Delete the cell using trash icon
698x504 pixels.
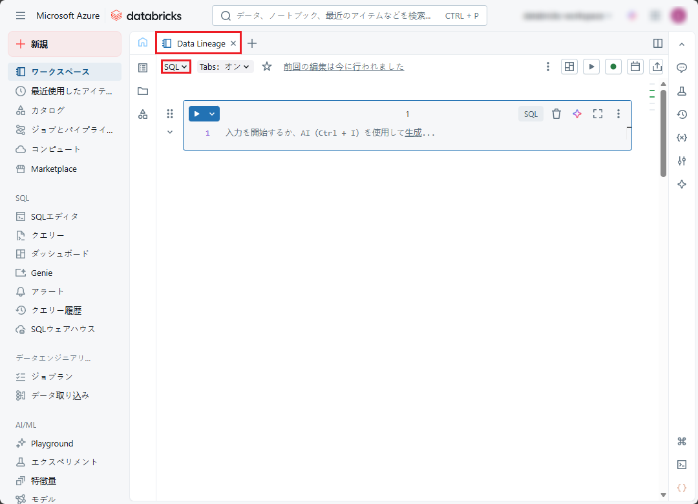pyautogui.click(x=556, y=114)
